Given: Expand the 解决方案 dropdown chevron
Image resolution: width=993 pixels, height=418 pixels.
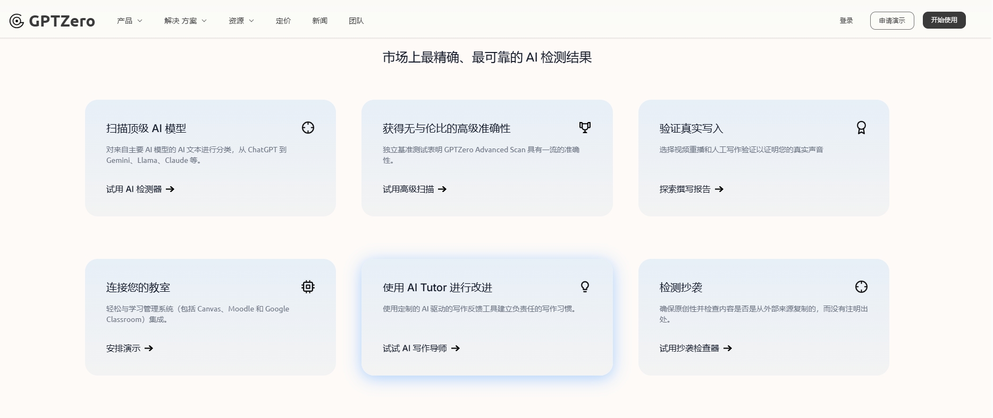Looking at the screenshot, I should click(204, 21).
